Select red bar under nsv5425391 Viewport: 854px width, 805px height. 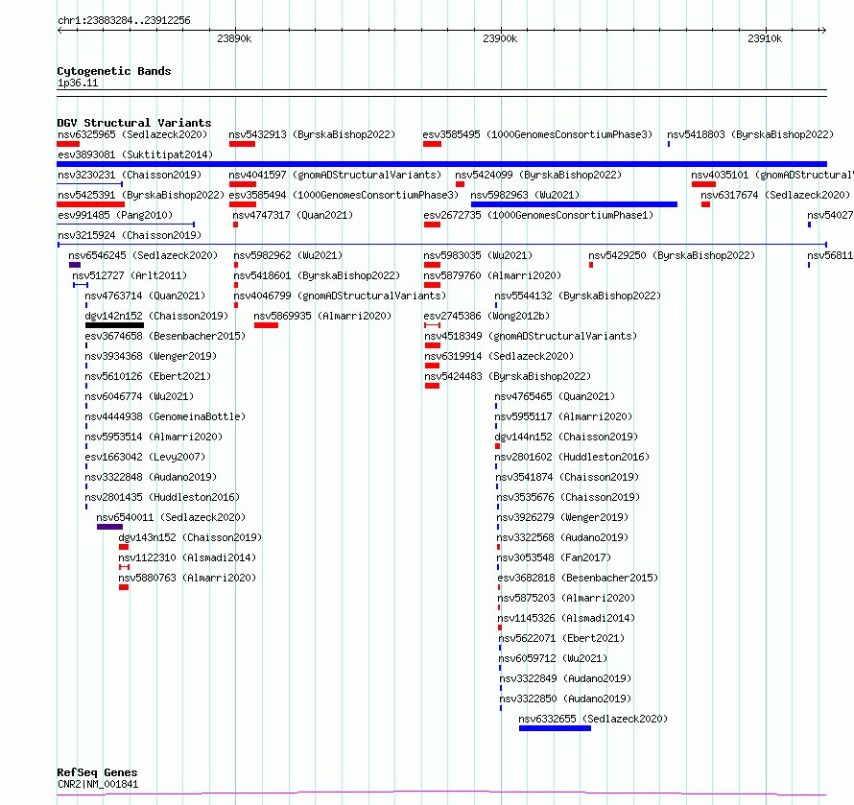pyautogui.click(x=91, y=204)
